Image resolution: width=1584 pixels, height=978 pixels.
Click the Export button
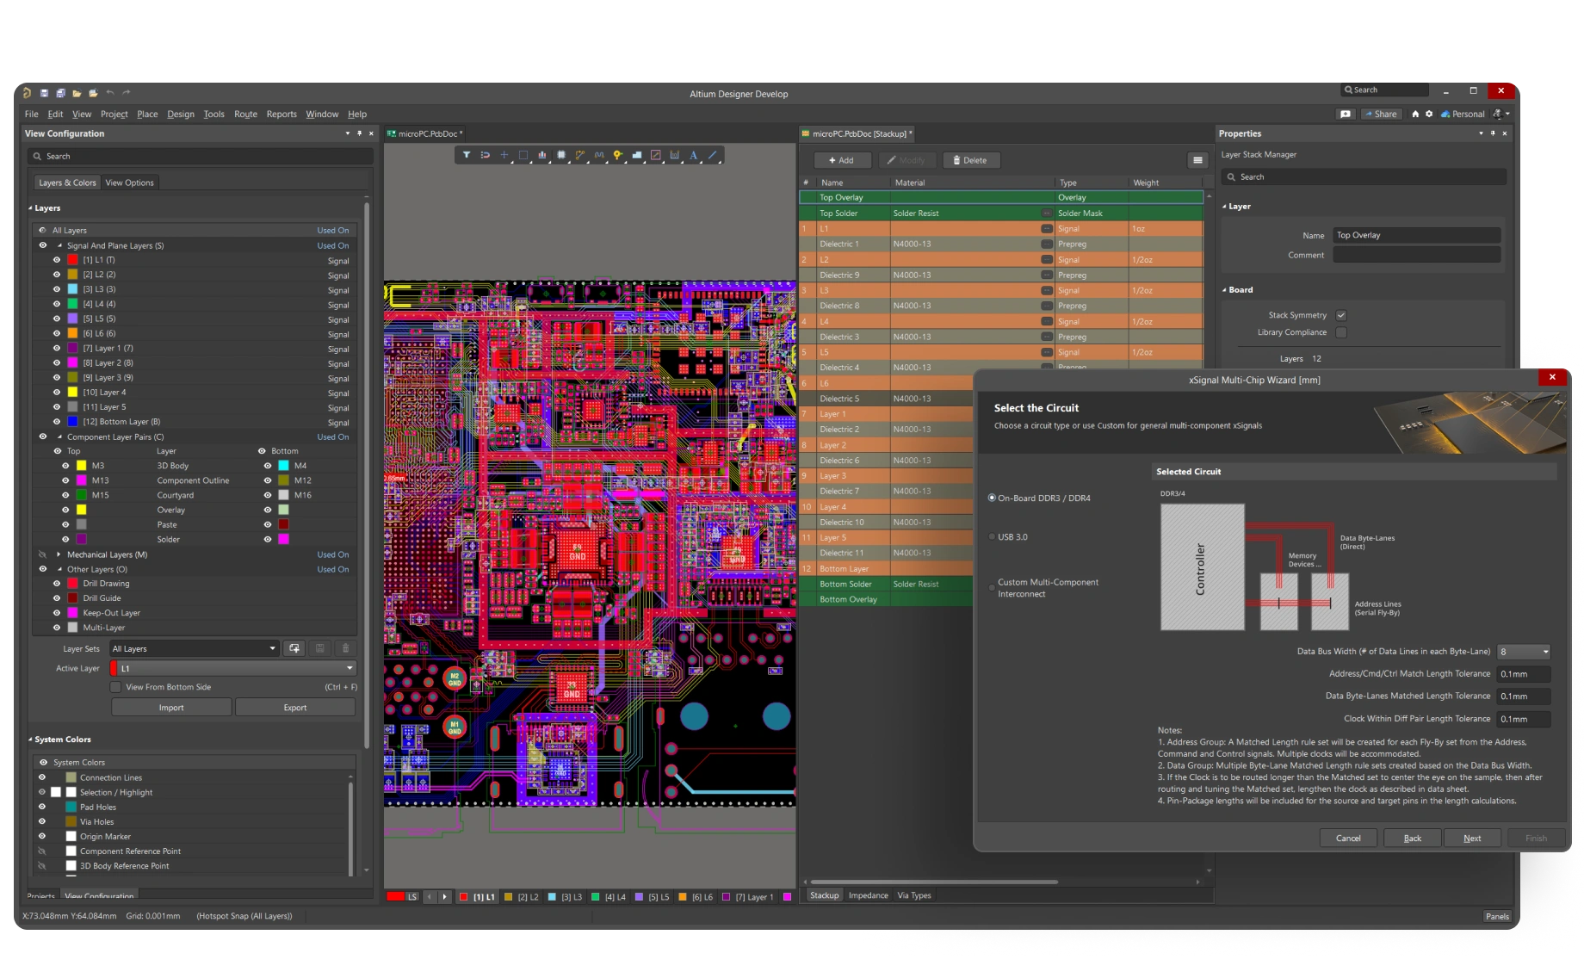point(294,708)
